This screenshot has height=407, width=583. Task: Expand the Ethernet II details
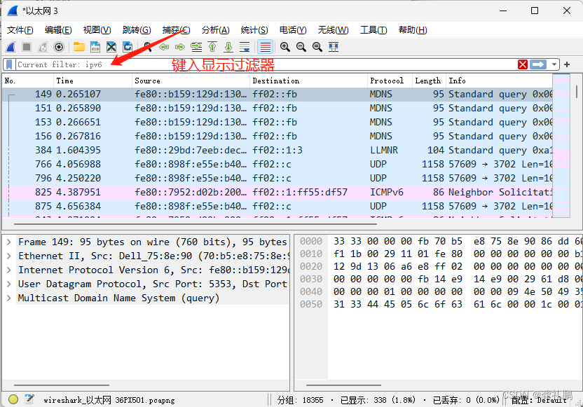click(x=8, y=256)
